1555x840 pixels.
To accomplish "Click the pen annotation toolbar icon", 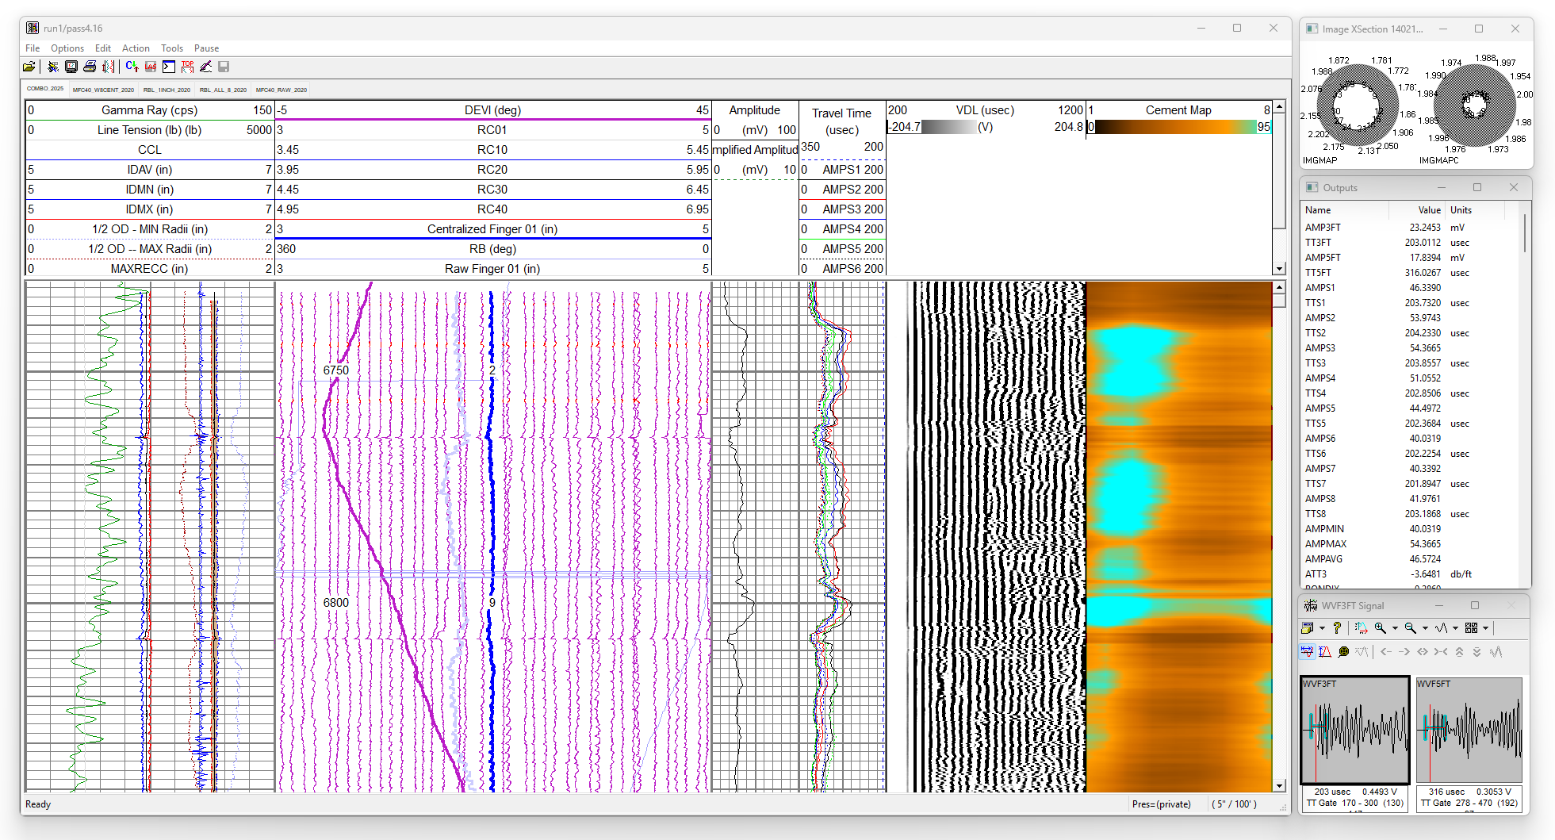I will pyautogui.click(x=205, y=67).
